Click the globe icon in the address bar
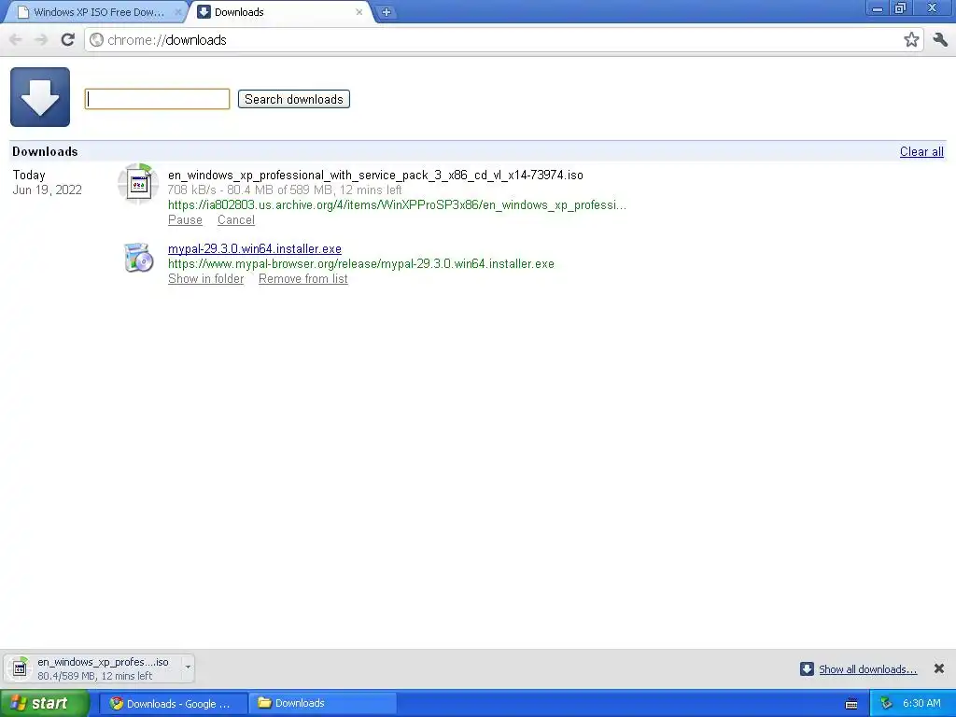 click(96, 39)
